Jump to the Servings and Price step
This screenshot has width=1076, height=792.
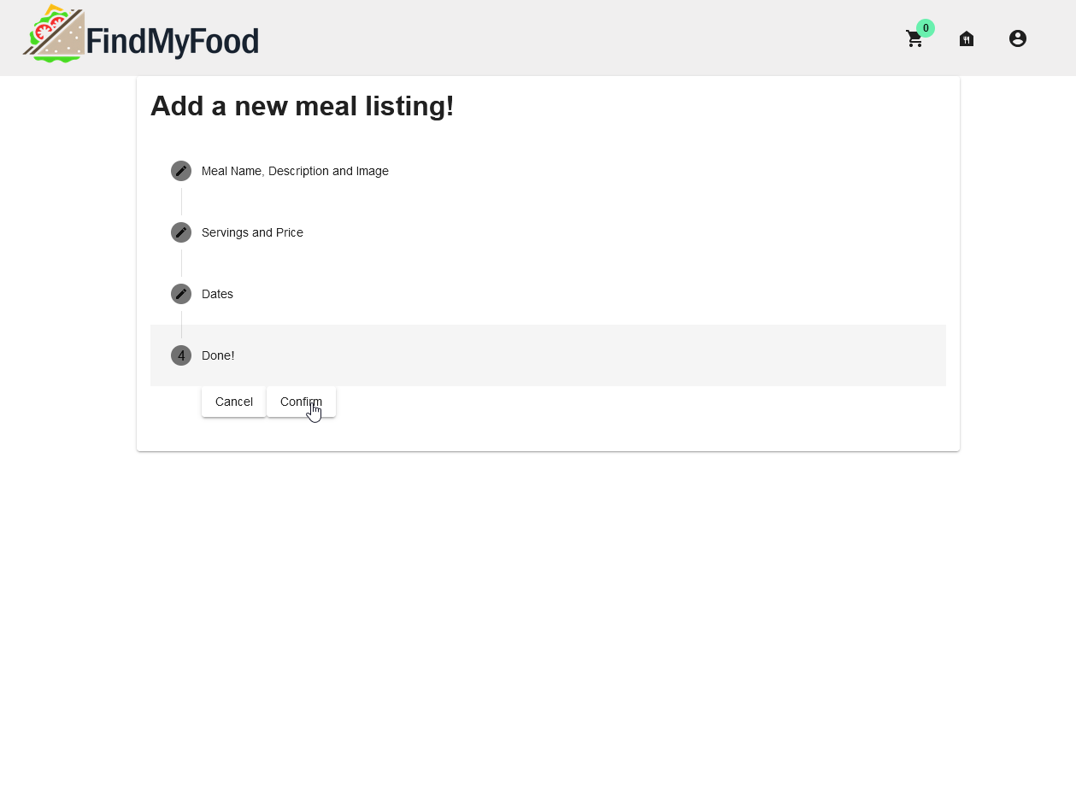tap(252, 232)
